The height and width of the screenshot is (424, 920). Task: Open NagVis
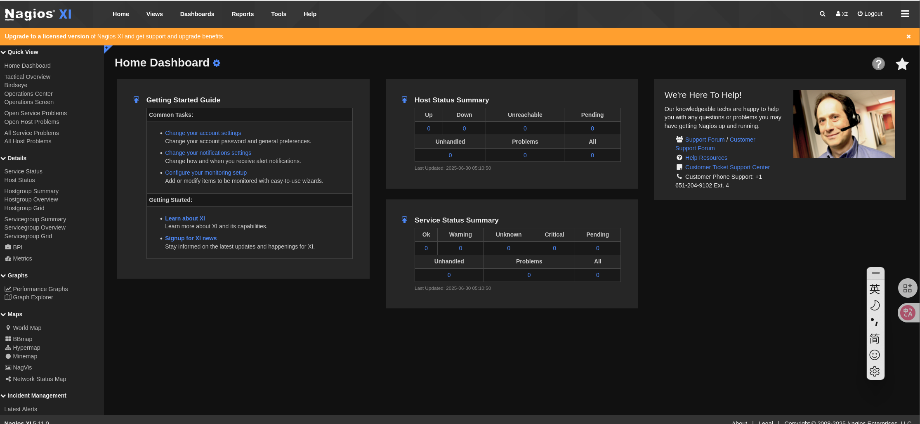pyautogui.click(x=18, y=367)
